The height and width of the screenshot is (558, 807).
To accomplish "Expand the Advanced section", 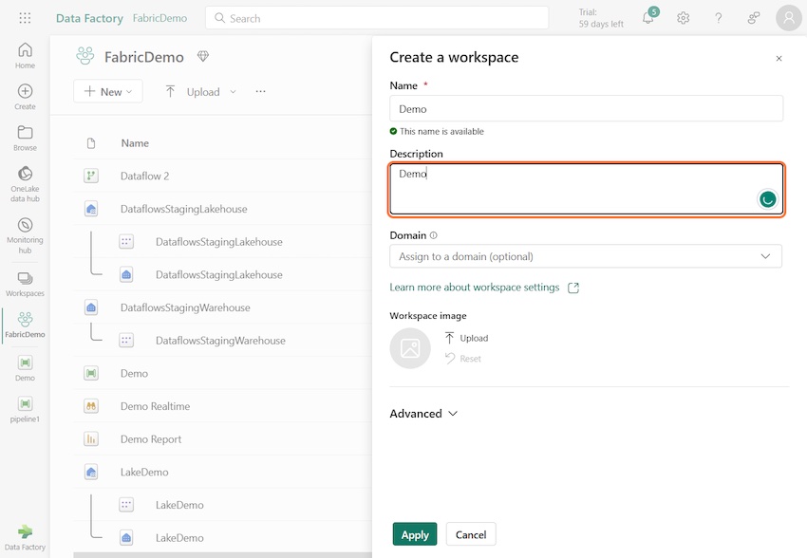I will [424, 414].
